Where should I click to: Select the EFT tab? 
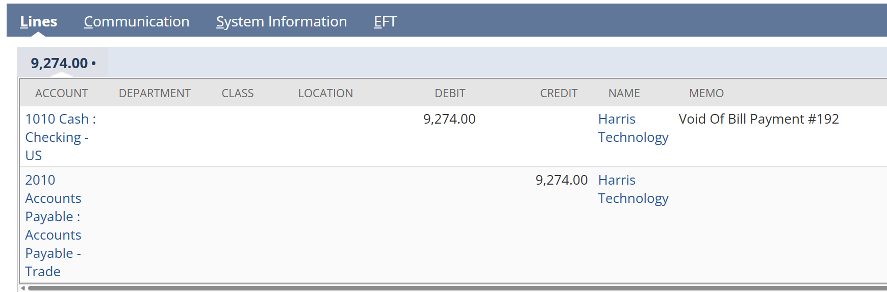coord(385,21)
